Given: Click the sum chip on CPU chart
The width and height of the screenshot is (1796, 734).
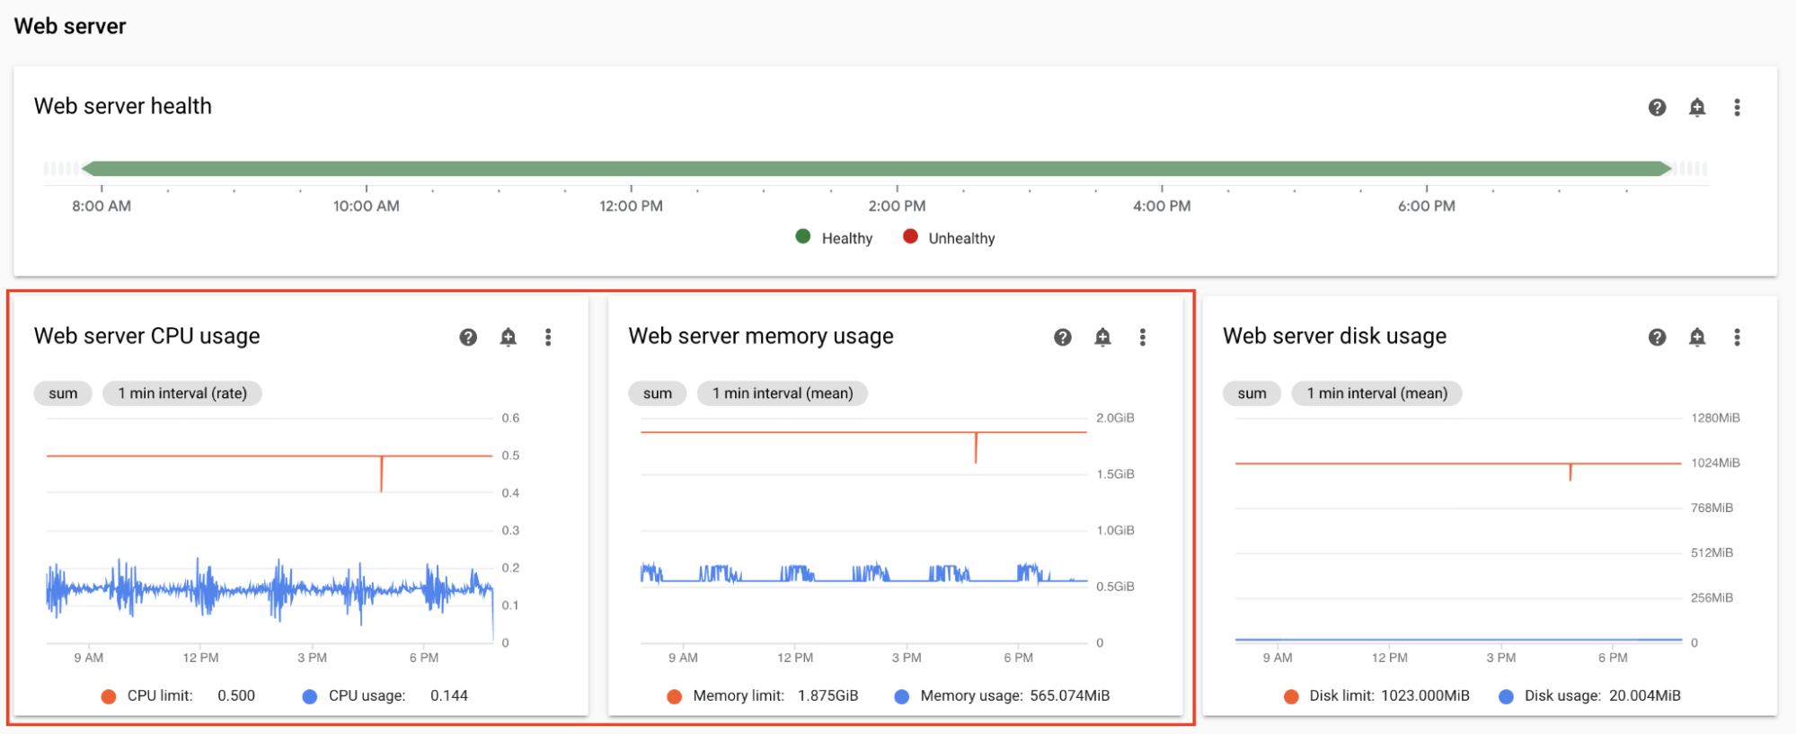Looking at the screenshot, I should (63, 394).
